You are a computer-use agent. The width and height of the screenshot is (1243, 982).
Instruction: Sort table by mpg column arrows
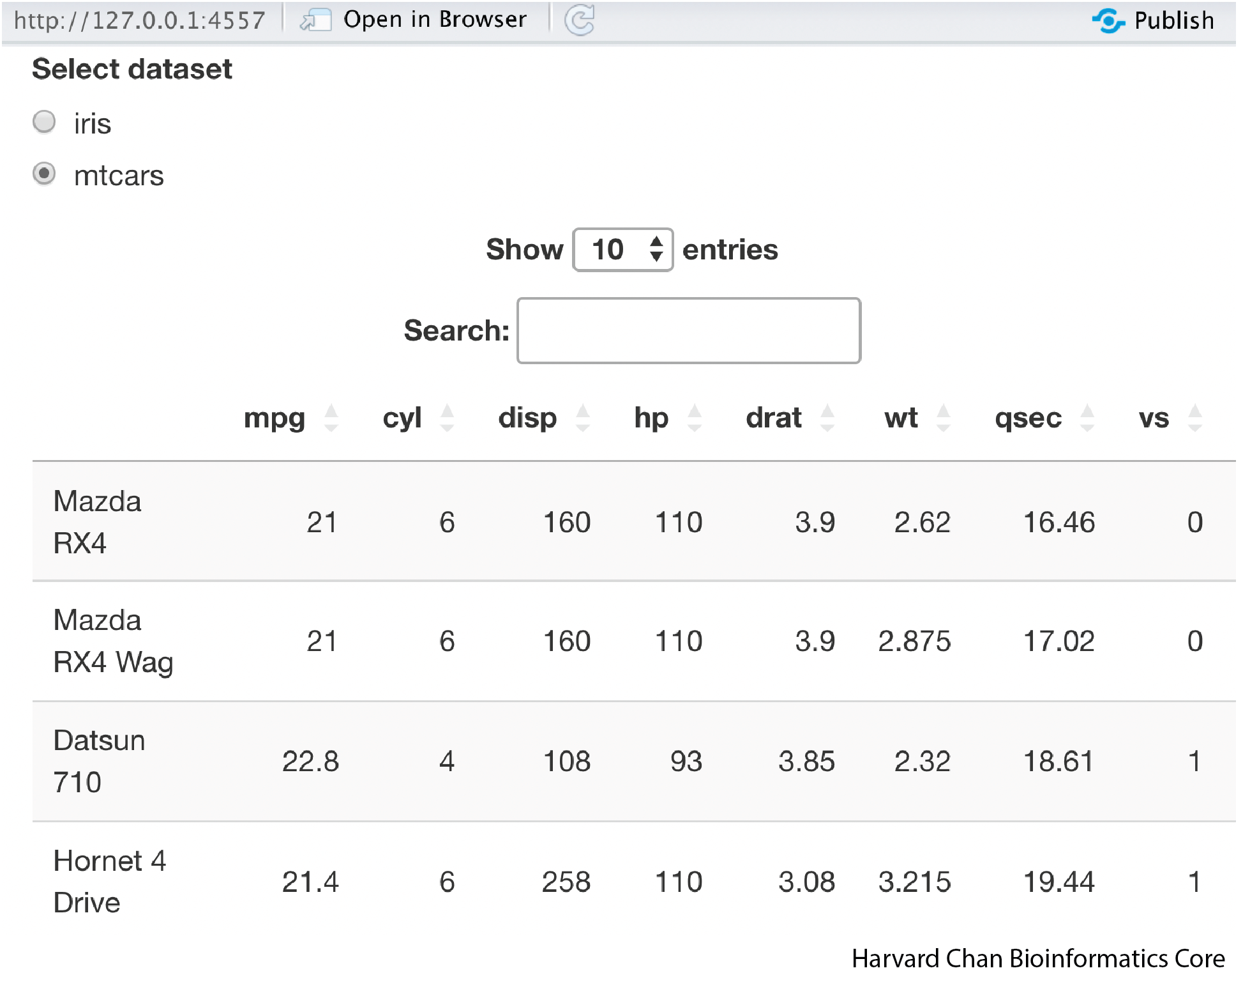tap(331, 418)
